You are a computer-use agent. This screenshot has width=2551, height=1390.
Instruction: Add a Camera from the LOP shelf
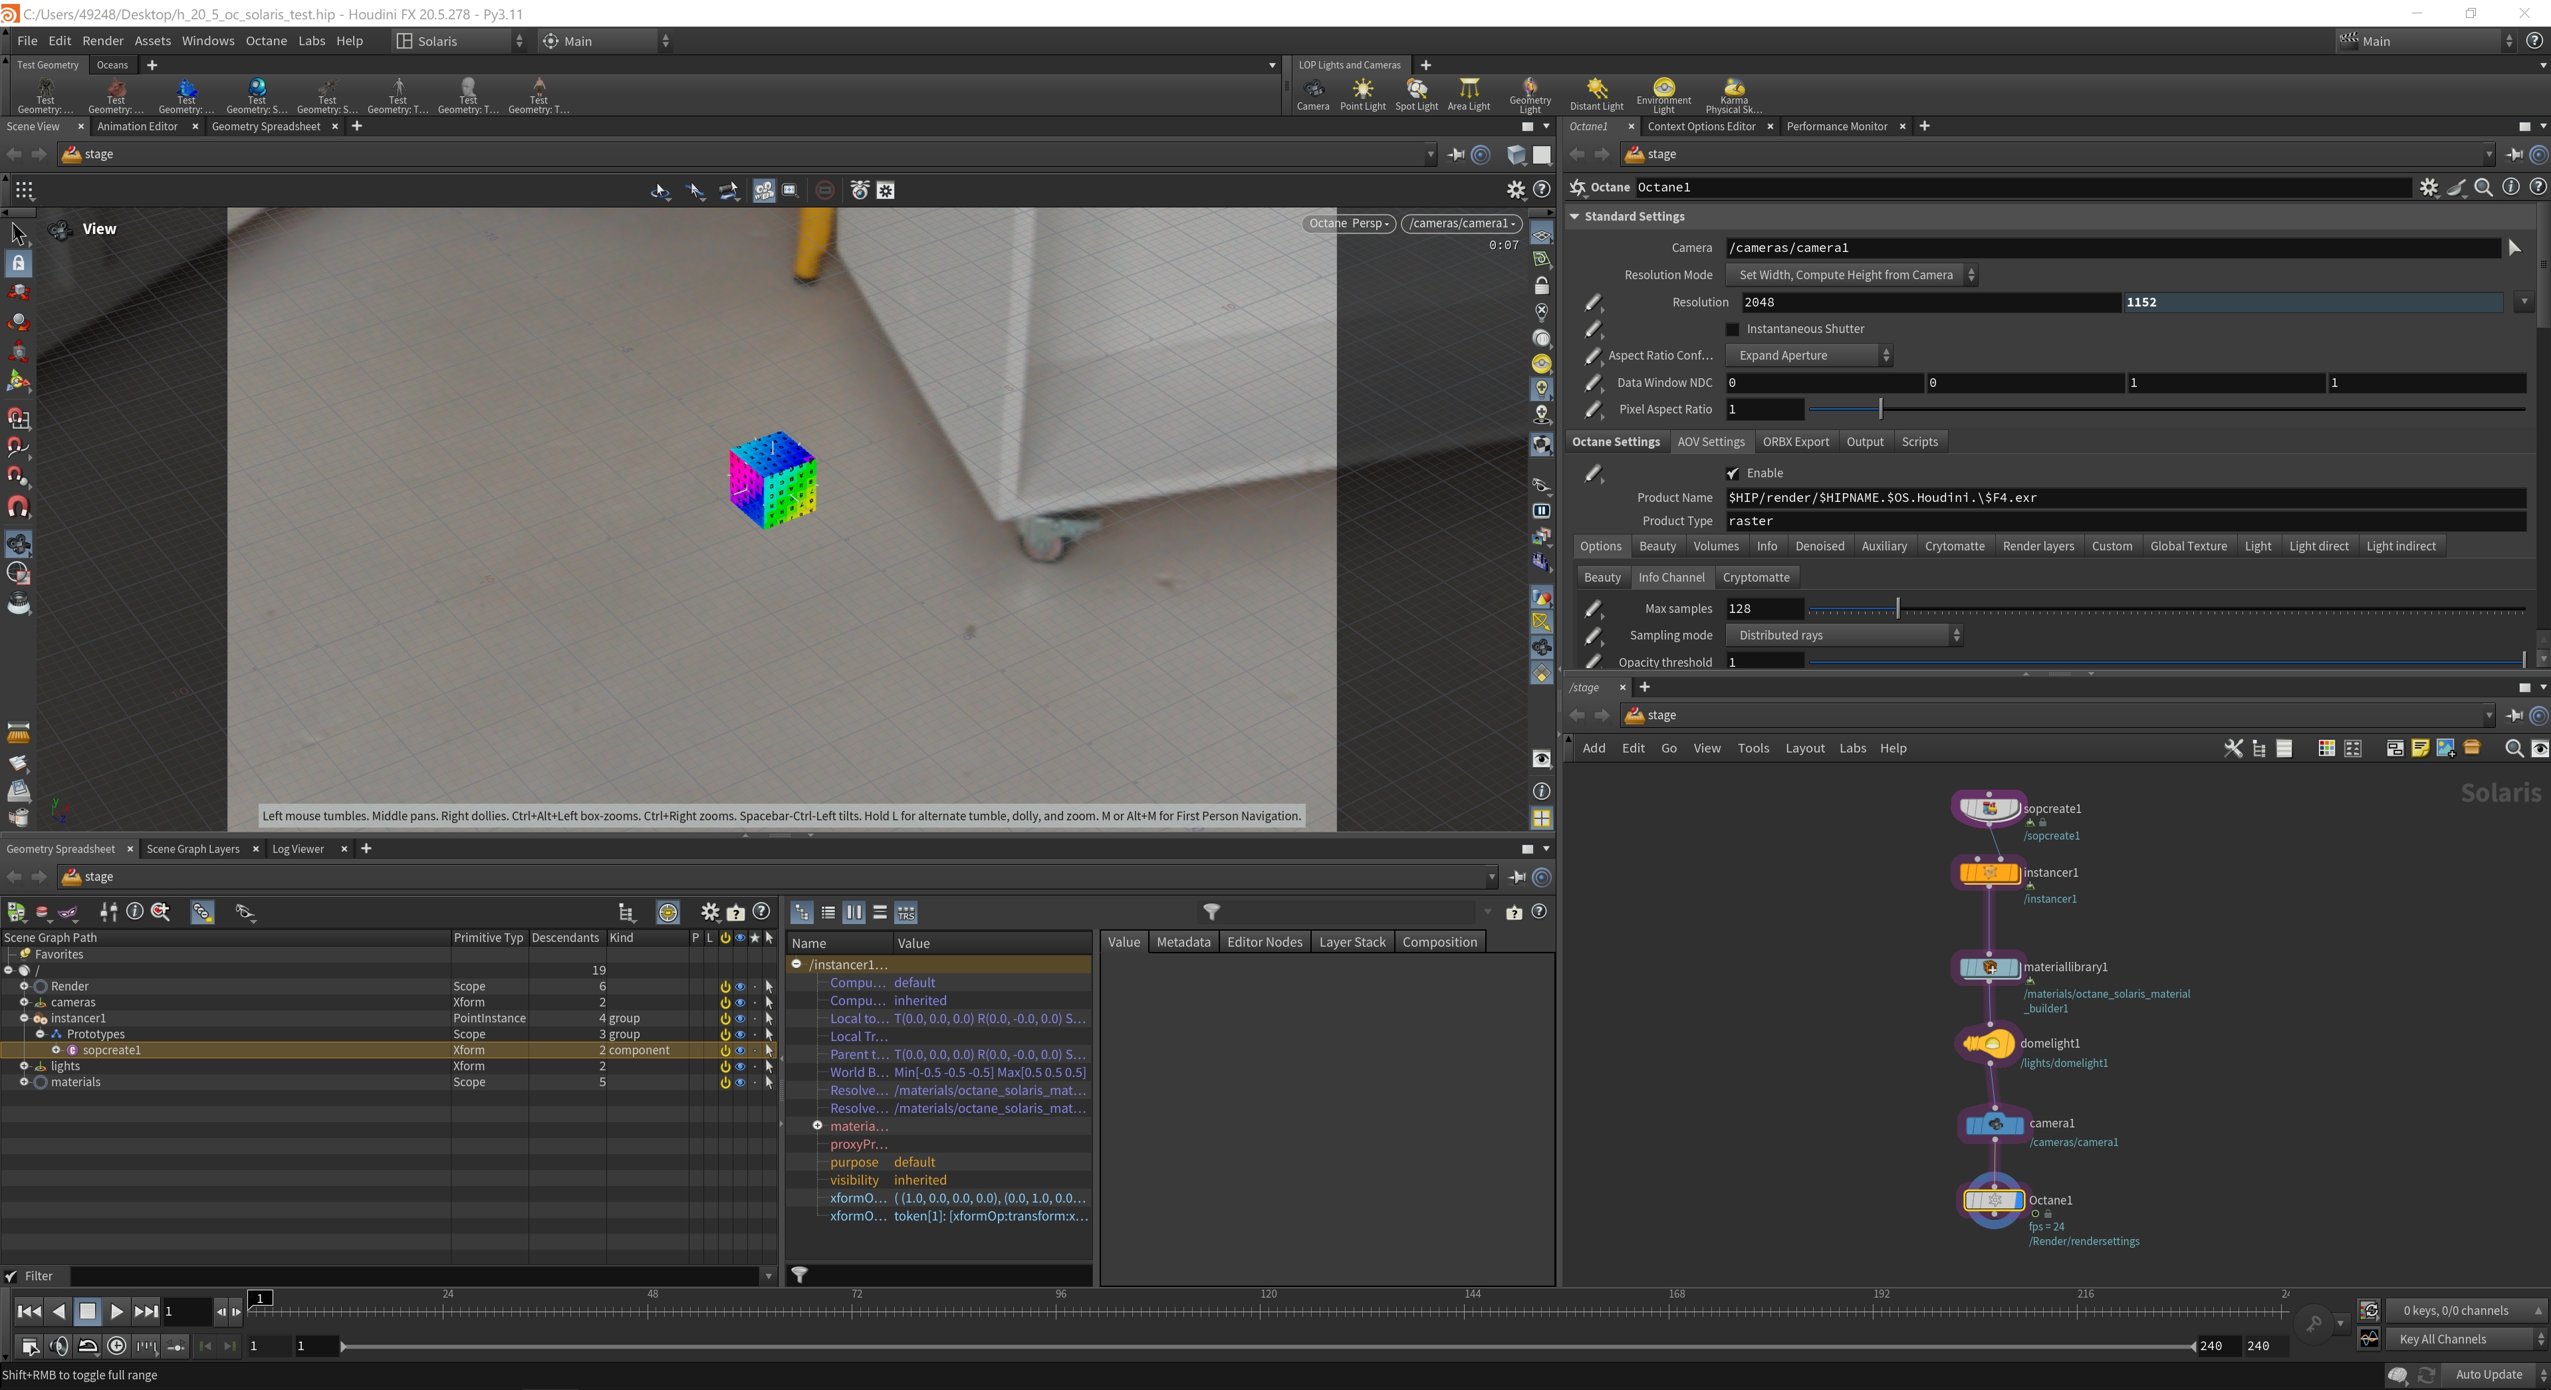coord(1313,94)
